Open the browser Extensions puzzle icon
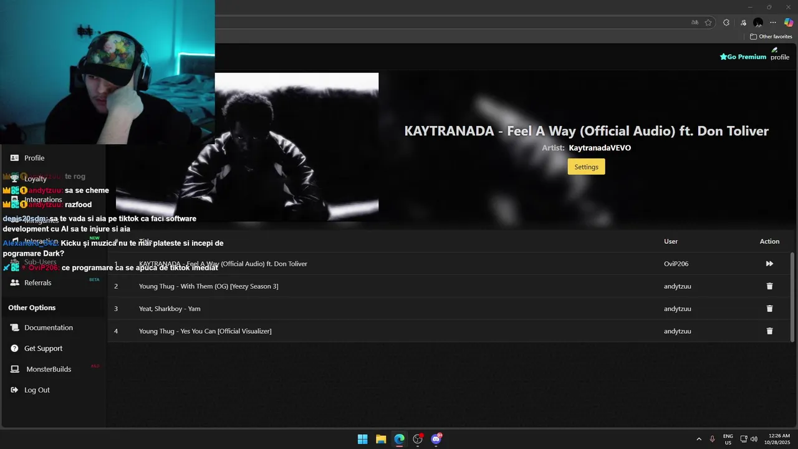 click(x=726, y=22)
